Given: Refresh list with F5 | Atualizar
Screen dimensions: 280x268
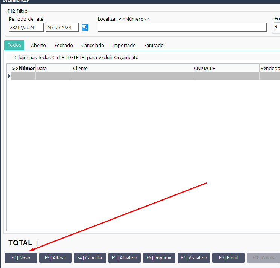Looking at the screenshot, I should pyautogui.click(x=125, y=258).
